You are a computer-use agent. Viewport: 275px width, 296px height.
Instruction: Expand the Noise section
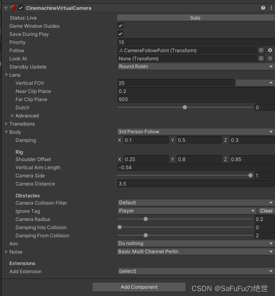7,252
